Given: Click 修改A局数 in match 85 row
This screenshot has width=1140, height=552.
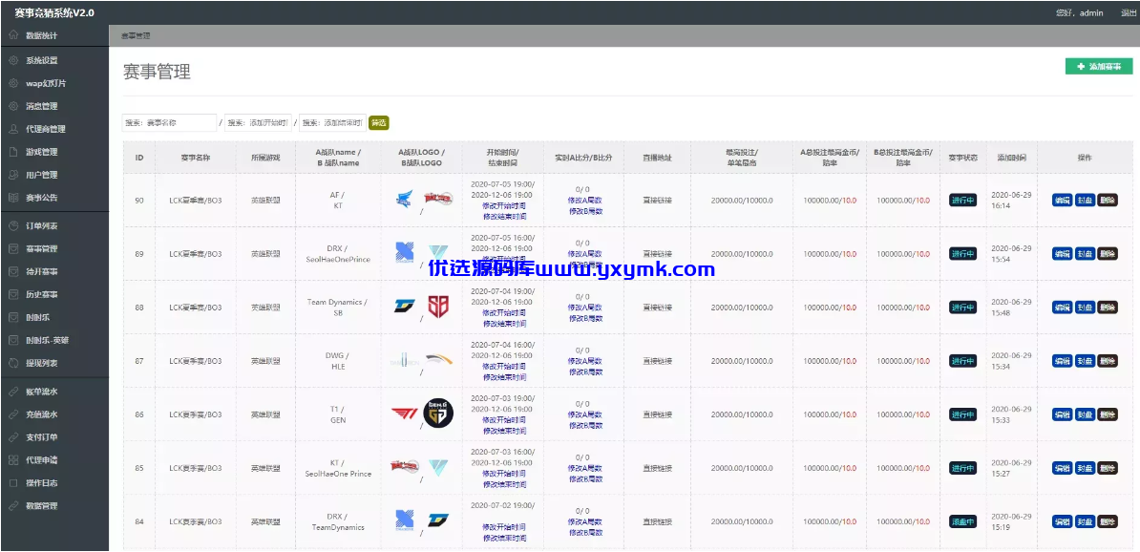Looking at the screenshot, I should [x=585, y=468].
